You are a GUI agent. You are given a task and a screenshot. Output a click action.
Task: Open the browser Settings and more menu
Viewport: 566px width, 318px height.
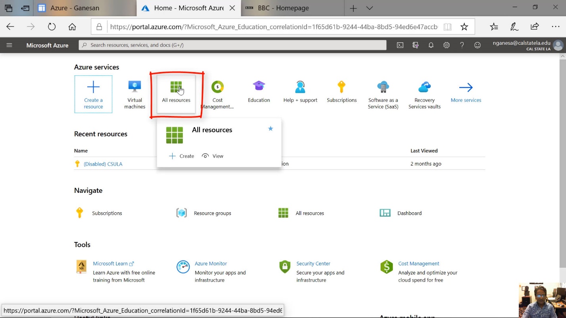555,27
